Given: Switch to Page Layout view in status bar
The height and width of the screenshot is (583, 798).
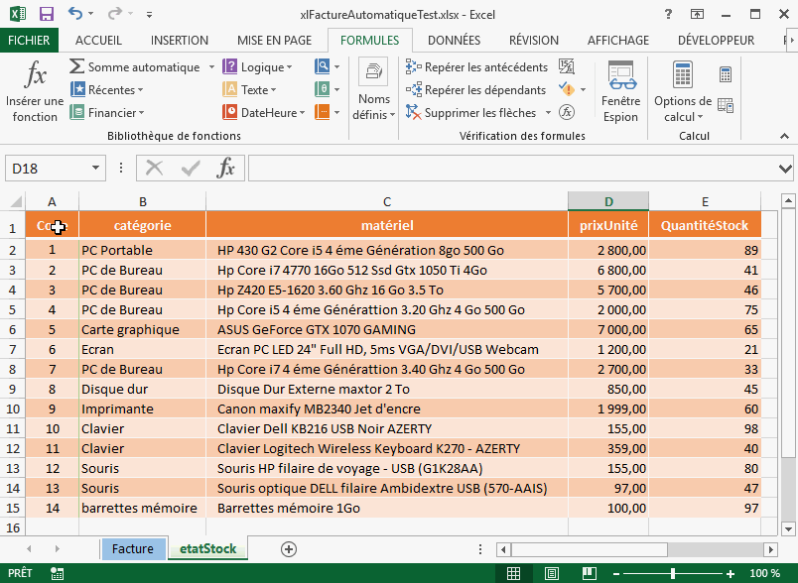Looking at the screenshot, I should point(551,574).
